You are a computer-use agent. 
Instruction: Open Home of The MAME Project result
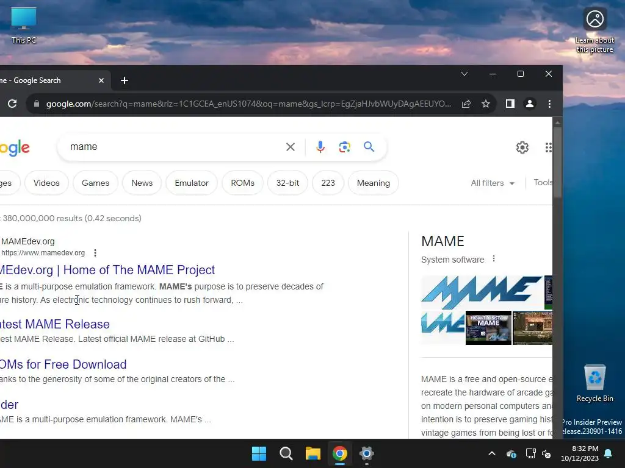tap(107, 270)
